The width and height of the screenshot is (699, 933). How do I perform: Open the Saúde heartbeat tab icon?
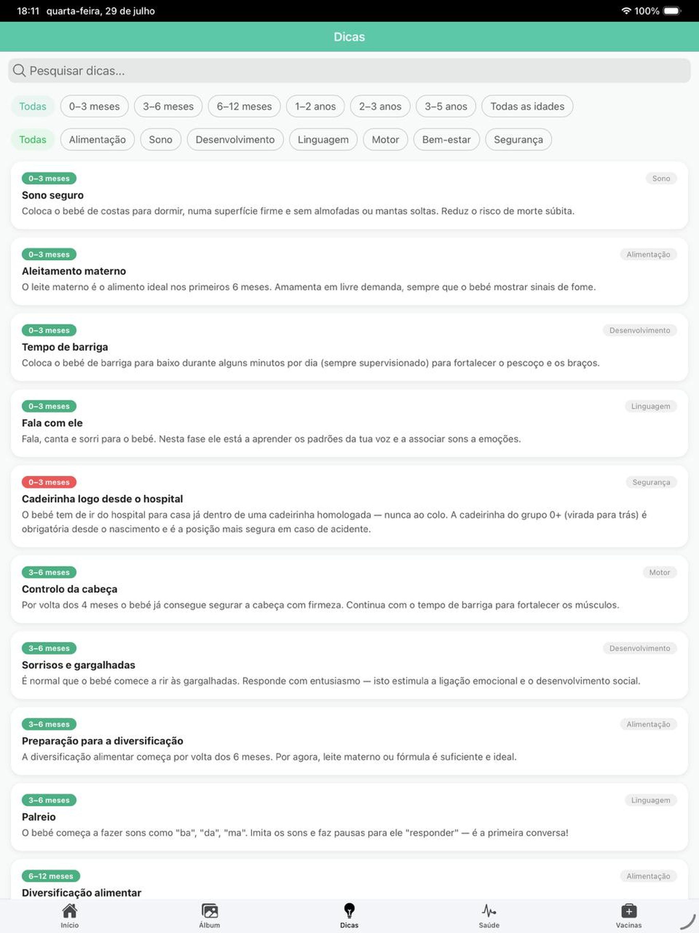click(489, 911)
